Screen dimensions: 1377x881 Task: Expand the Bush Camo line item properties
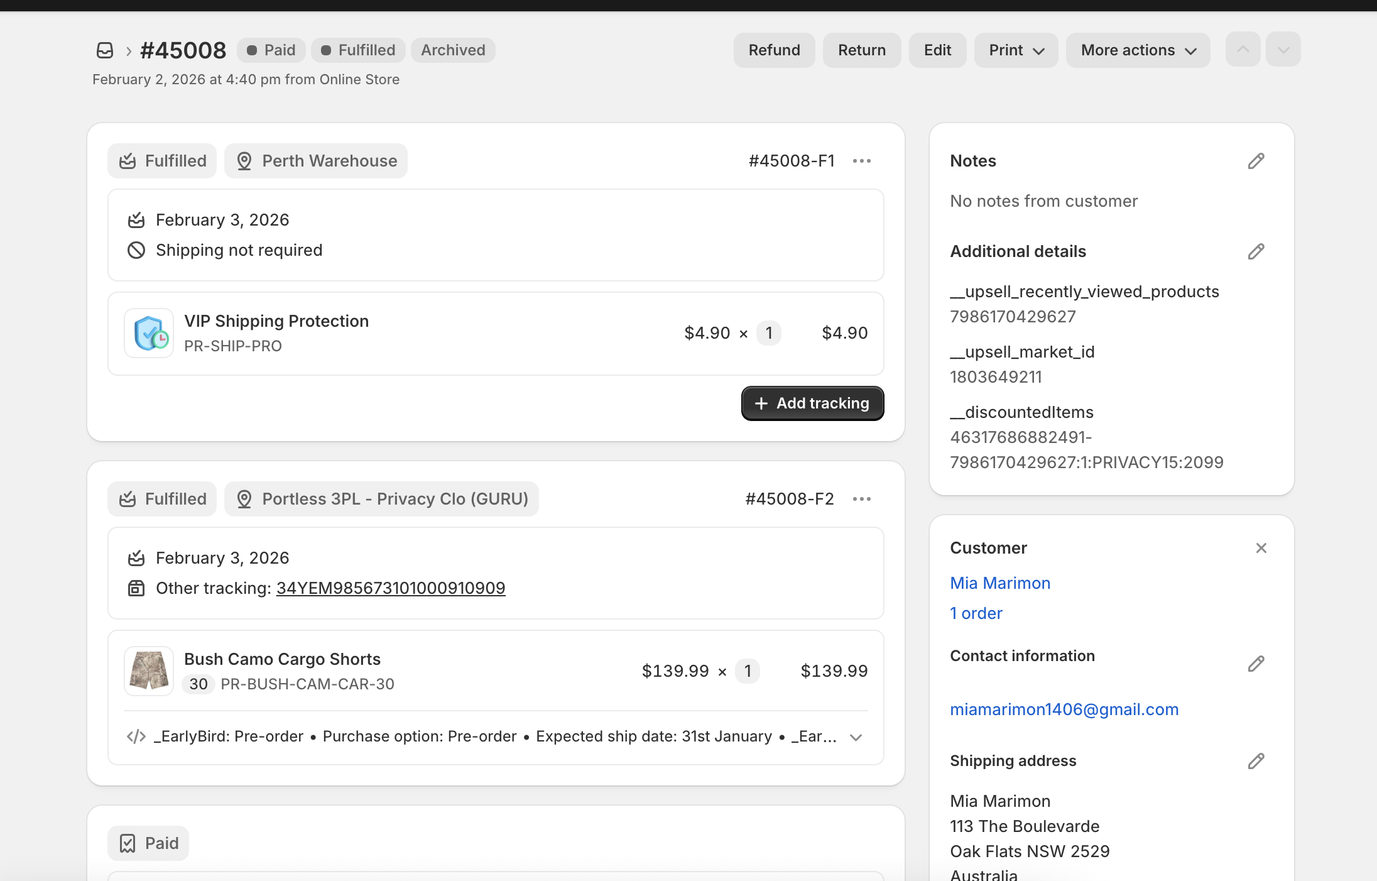click(x=856, y=738)
